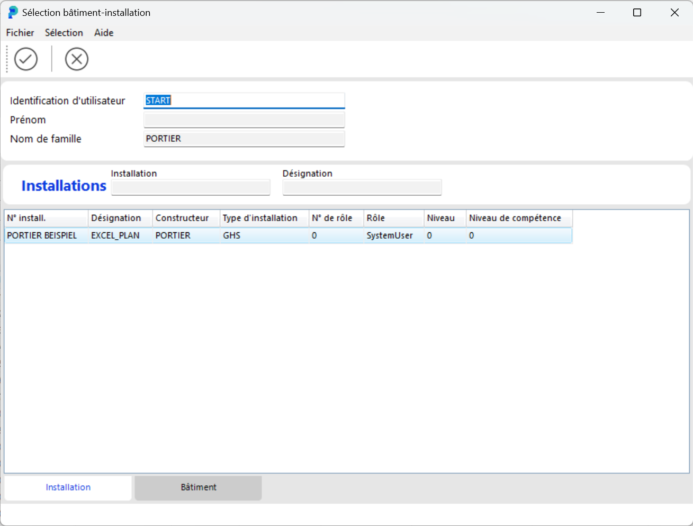Confirm selection with the checkmark icon
The width and height of the screenshot is (693, 526).
[26, 59]
